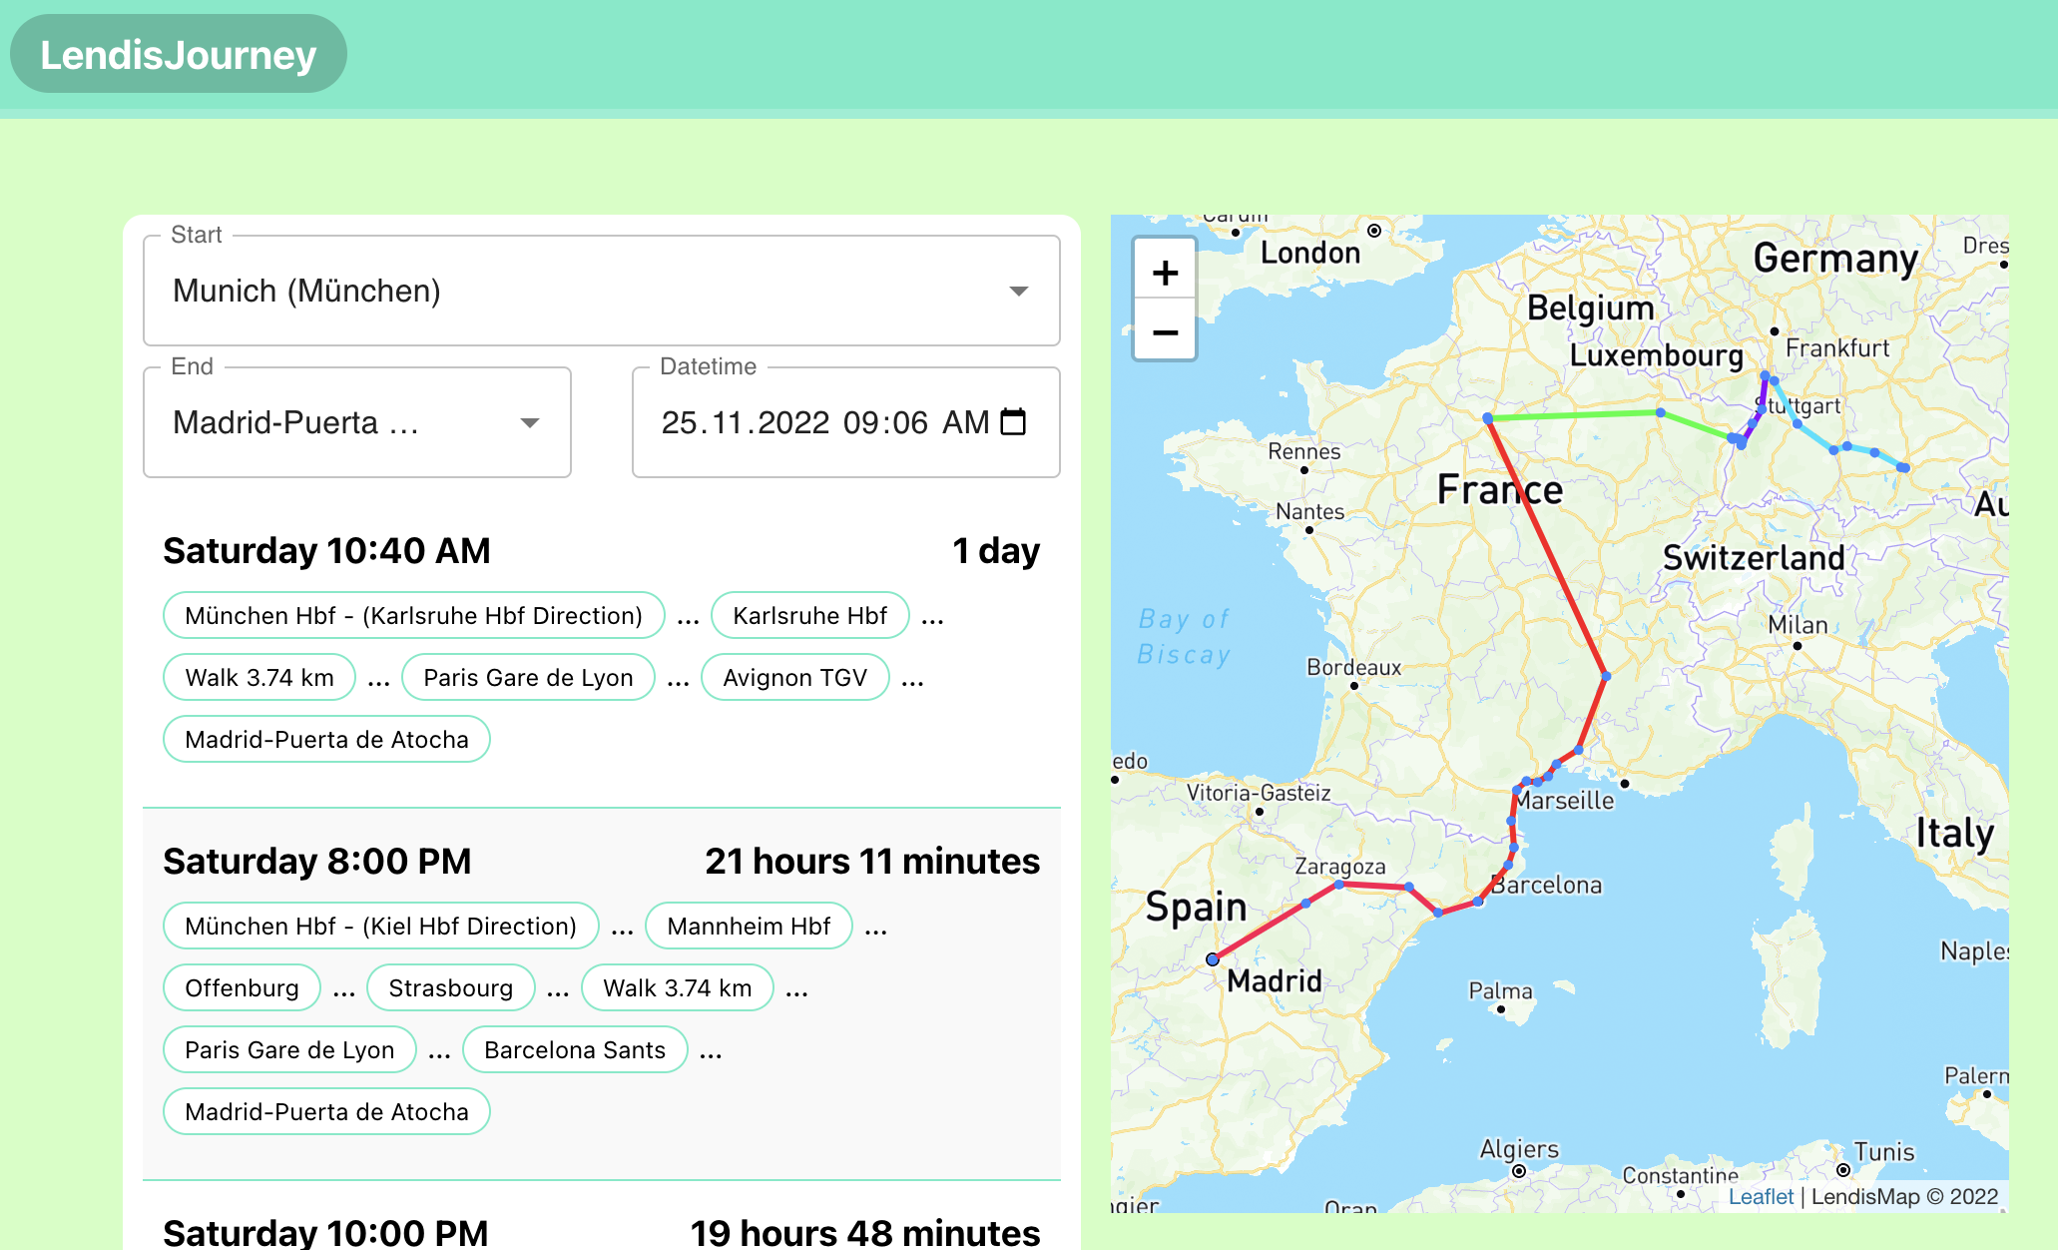Open the datetime calendar picker icon

pos(1013,422)
